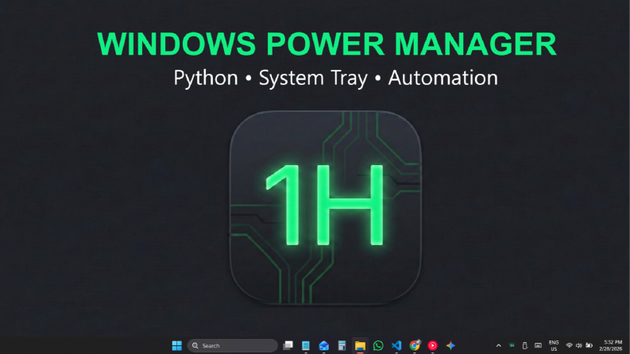Viewport: 630px width, 354px height.
Task: Click the USB device tray icon
Action: coord(524,345)
